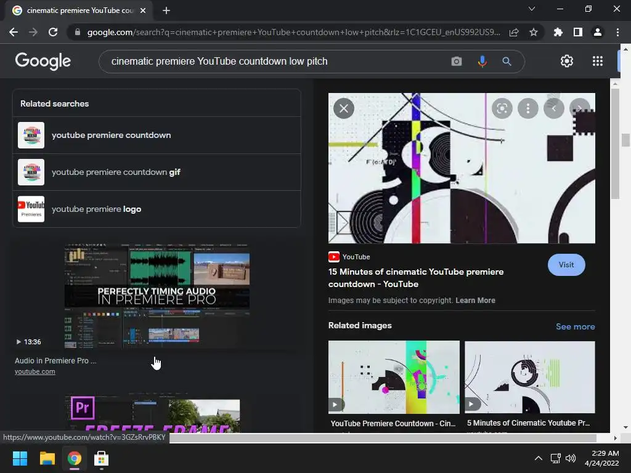Toggle the browser side panel

pos(578,32)
